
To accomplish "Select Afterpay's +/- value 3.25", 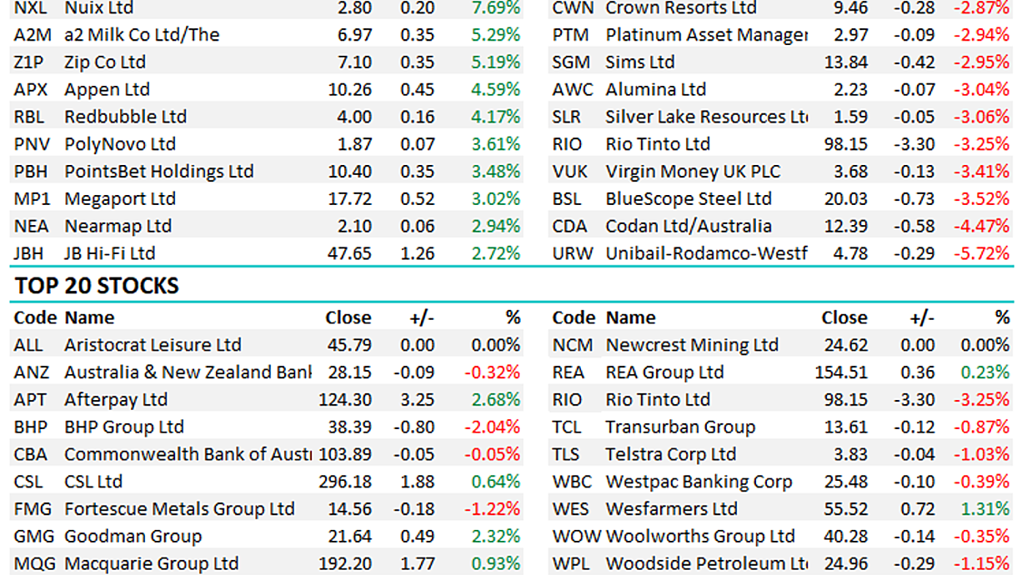I will pos(419,400).
